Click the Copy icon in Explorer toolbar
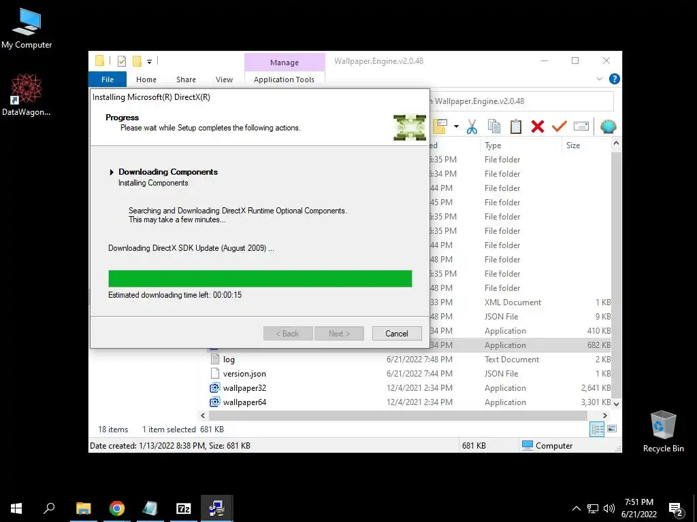Viewport: 697px width, 522px height. pos(494,127)
